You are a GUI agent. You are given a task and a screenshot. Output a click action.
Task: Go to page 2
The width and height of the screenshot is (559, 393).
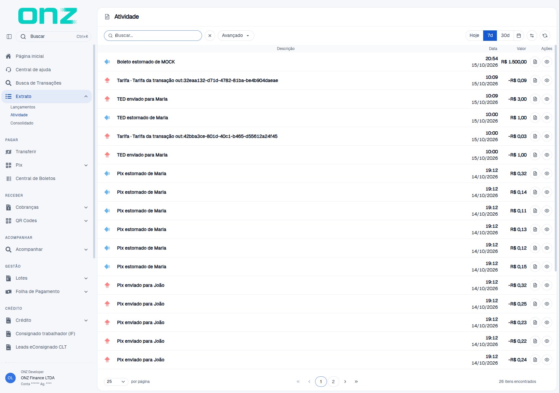(333, 382)
